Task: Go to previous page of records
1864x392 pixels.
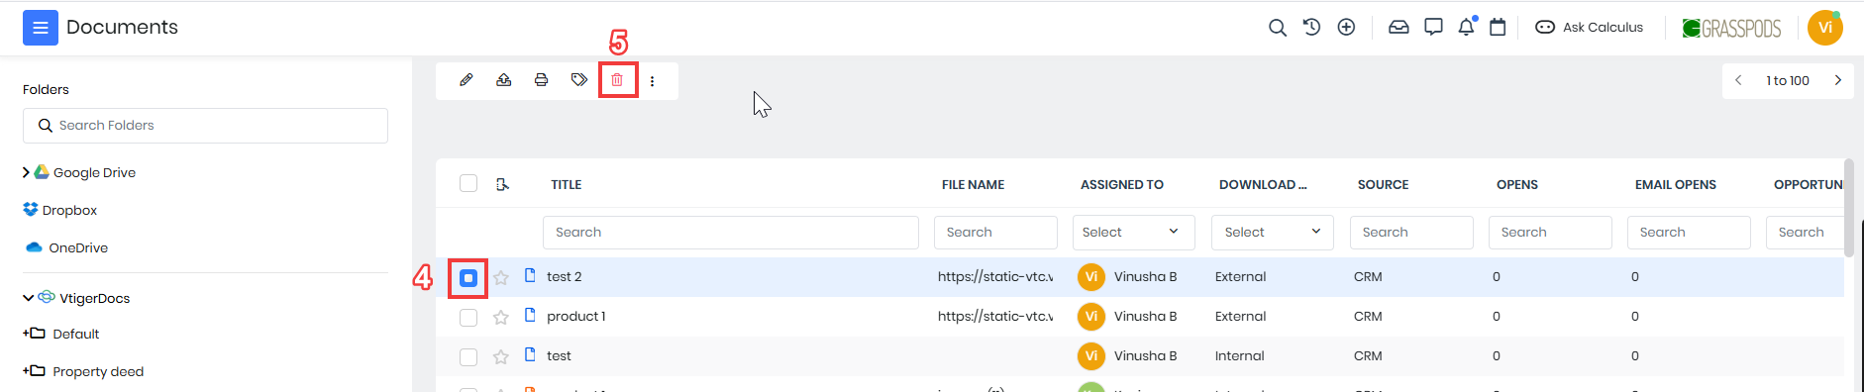Action: 1738,80
